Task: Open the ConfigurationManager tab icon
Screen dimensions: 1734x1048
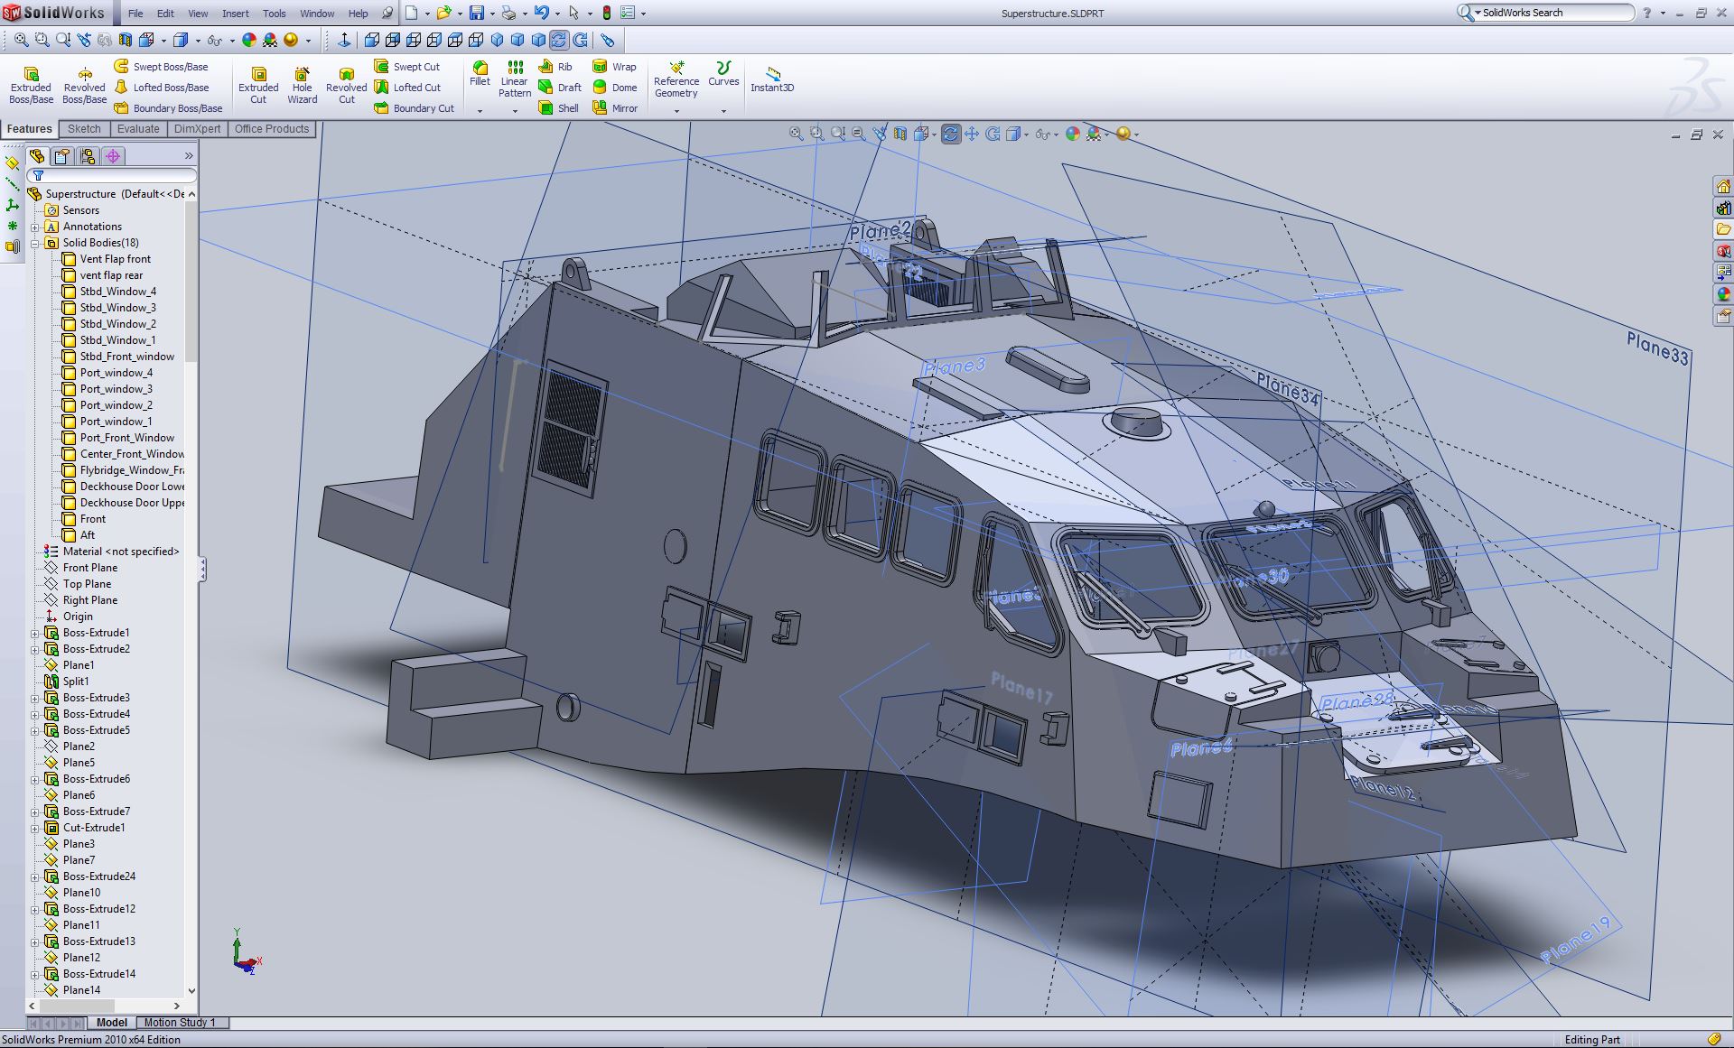Action: tap(88, 156)
